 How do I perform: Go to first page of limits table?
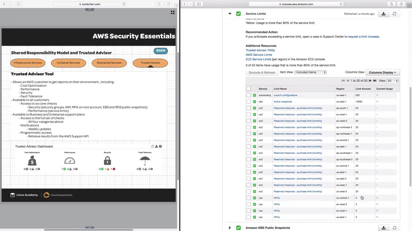[343, 81]
